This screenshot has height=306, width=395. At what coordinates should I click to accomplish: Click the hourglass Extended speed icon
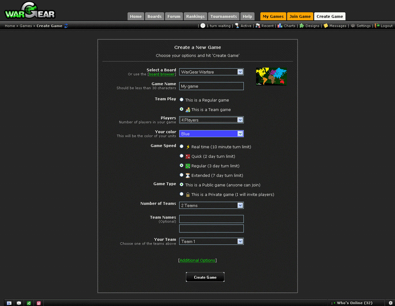coord(188,176)
